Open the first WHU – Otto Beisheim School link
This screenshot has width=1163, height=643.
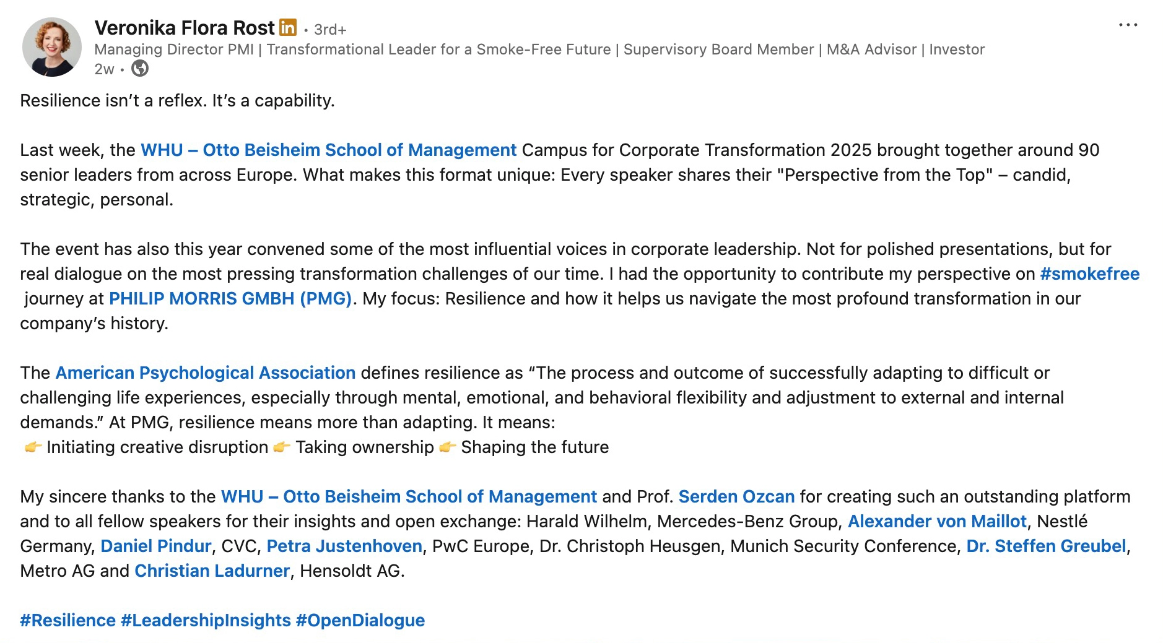[x=328, y=150]
